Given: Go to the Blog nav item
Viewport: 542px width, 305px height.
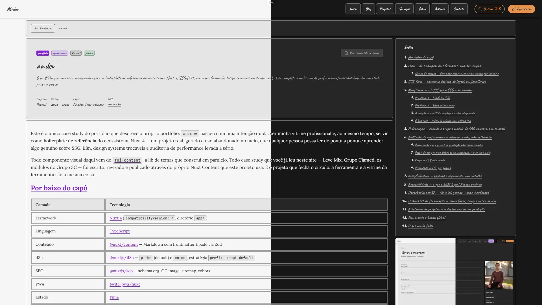Looking at the screenshot, I should pyautogui.click(x=368, y=9).
